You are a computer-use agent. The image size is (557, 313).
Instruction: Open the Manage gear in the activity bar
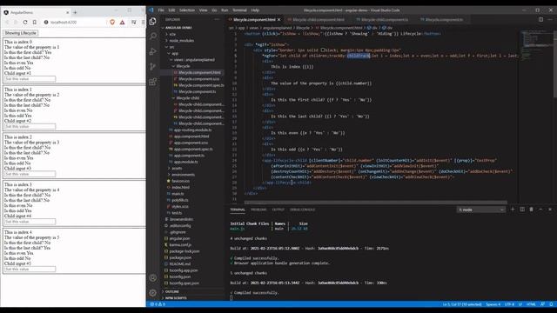click(x=153, y=293)
